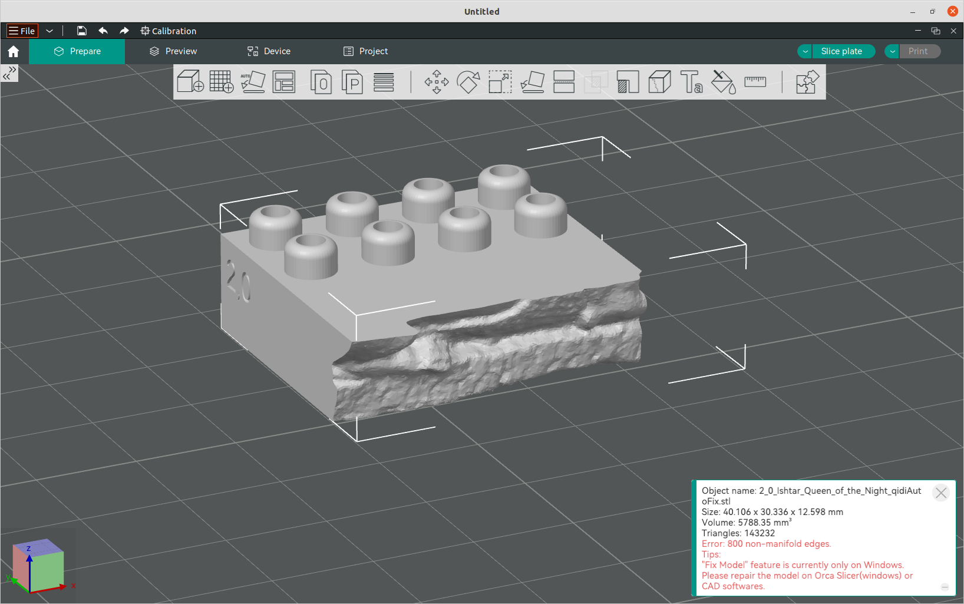The image size is (964, 604).
Task: Arrange all objects on the plate
Action: [284, 82]
